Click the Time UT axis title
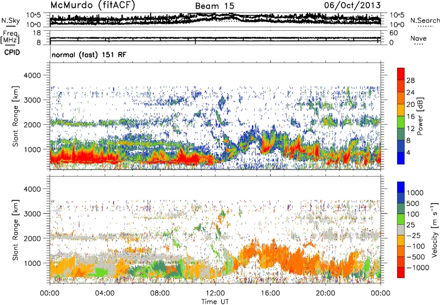The width and height of the screenshot is (440, 305). point(215,302)
